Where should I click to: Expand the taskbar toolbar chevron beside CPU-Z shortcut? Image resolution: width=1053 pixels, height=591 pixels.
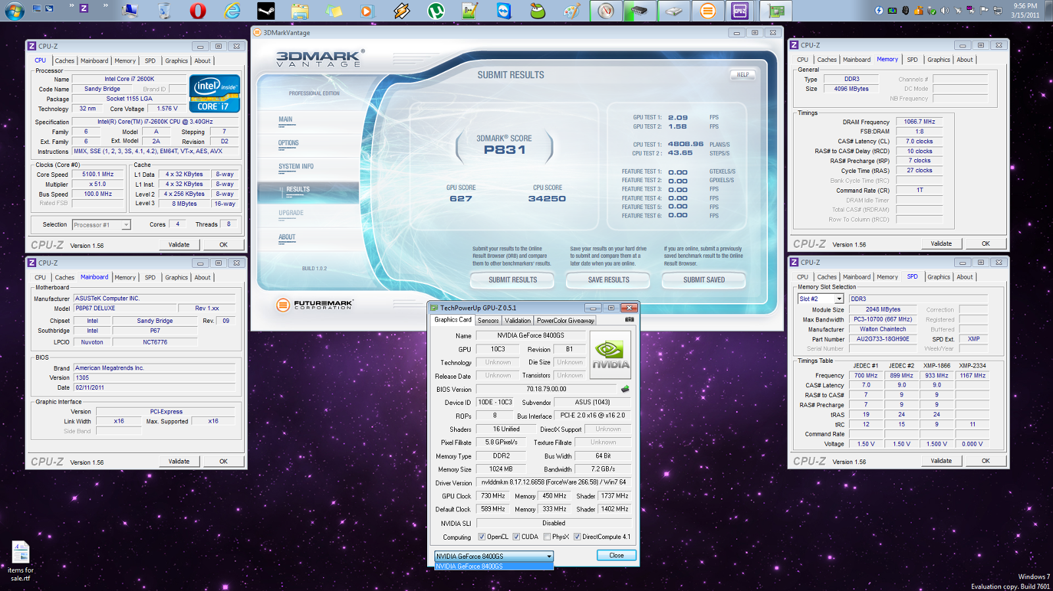point(105,6)
